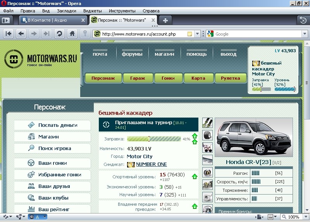The height and width of the screenshot is (222, 310).
Task: Open the NUMBER ONE syndicate link
Action: point(152,164)
